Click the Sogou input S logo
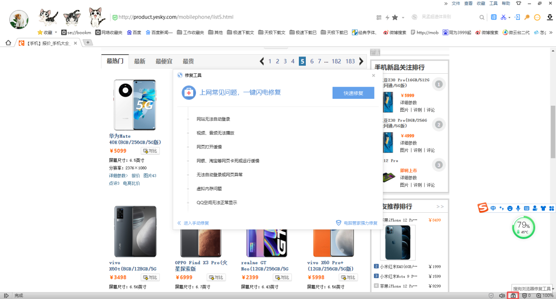Image resolution: width=556 pixels, height=299 pixels. click(x=483, y=208)
